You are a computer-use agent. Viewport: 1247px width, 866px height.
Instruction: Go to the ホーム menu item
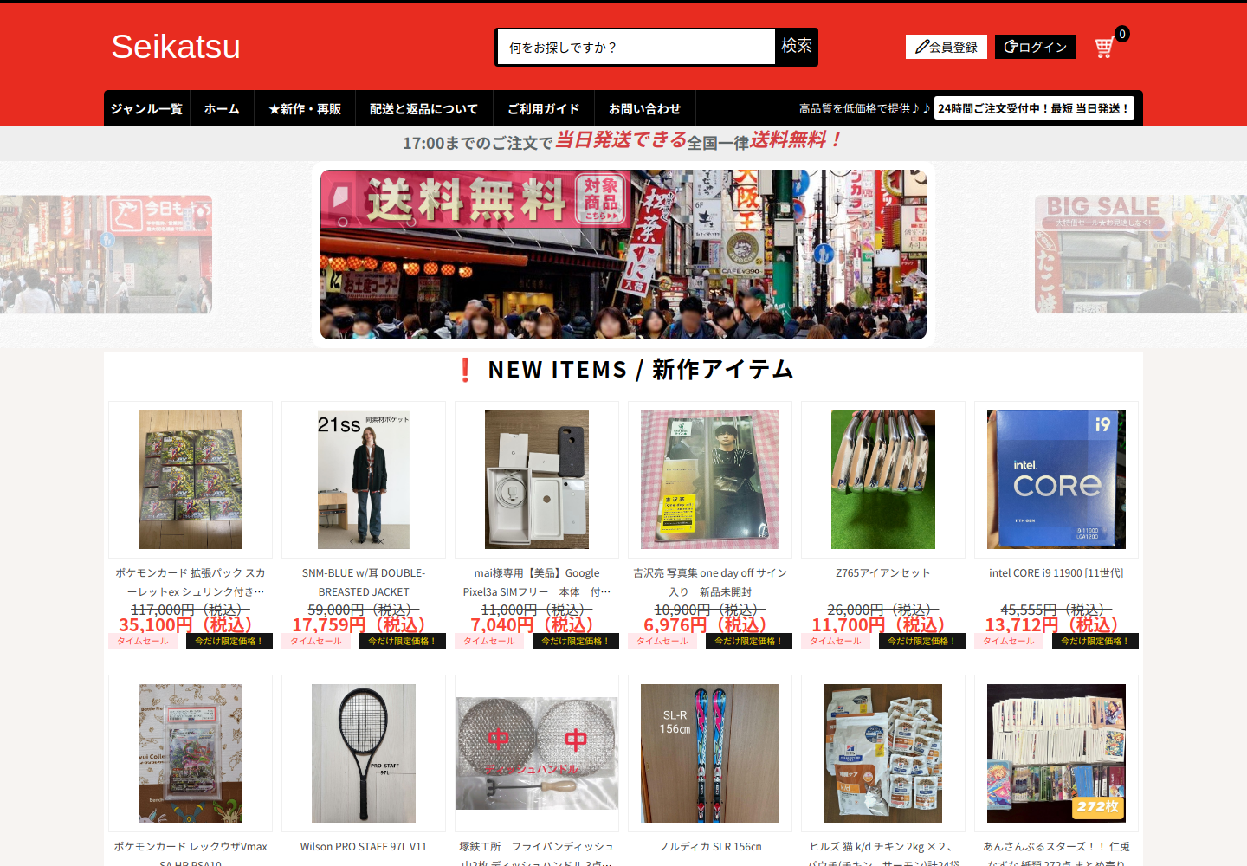[x=222, y=109]
